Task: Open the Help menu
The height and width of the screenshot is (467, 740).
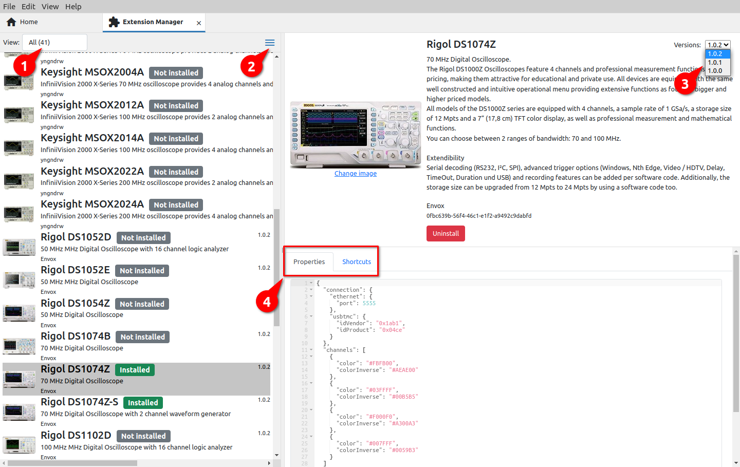Action: (x=73, y=7)
